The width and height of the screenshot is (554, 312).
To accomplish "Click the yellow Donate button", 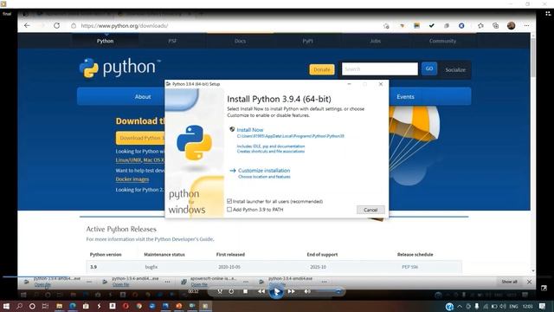I will tap(322, 69).
